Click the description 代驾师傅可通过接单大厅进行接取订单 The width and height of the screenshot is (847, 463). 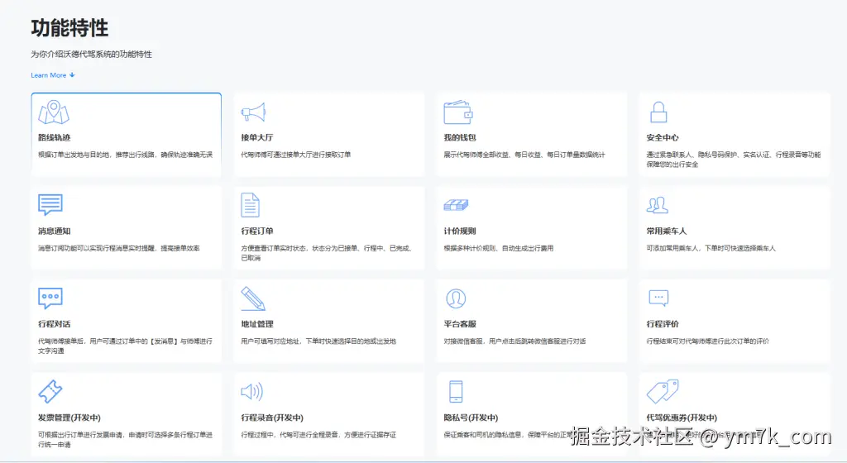point(296,155)
